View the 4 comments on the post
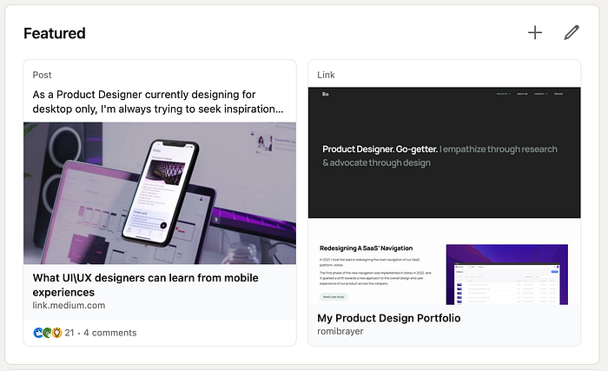This screenshot has height=371, width=608. [x=110, y=333]
